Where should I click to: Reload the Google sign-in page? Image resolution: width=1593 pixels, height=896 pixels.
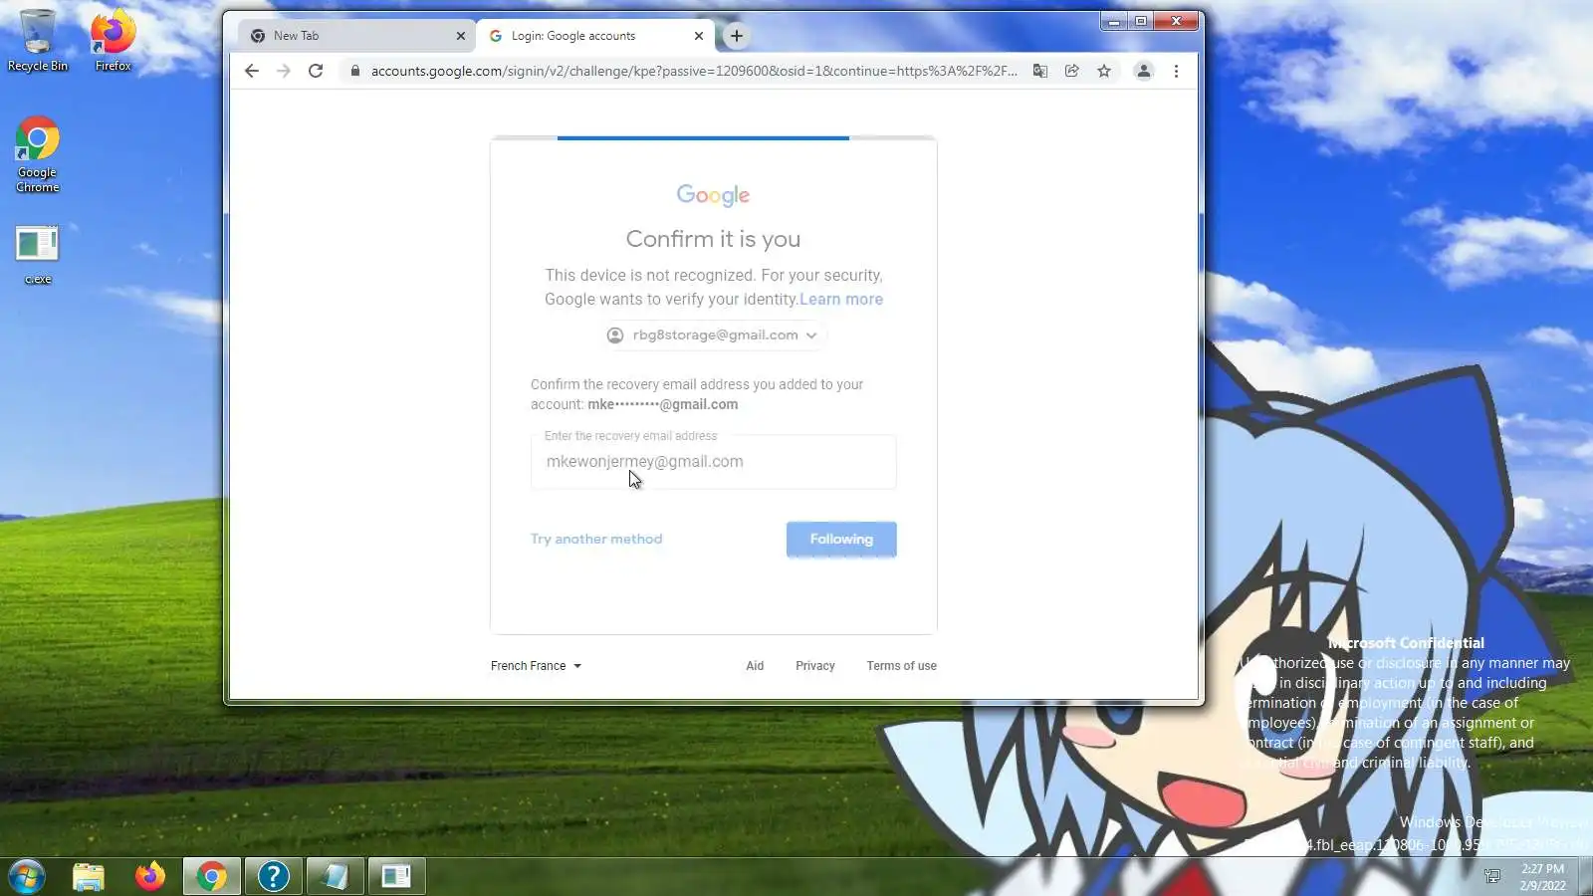tap(316, 71)
